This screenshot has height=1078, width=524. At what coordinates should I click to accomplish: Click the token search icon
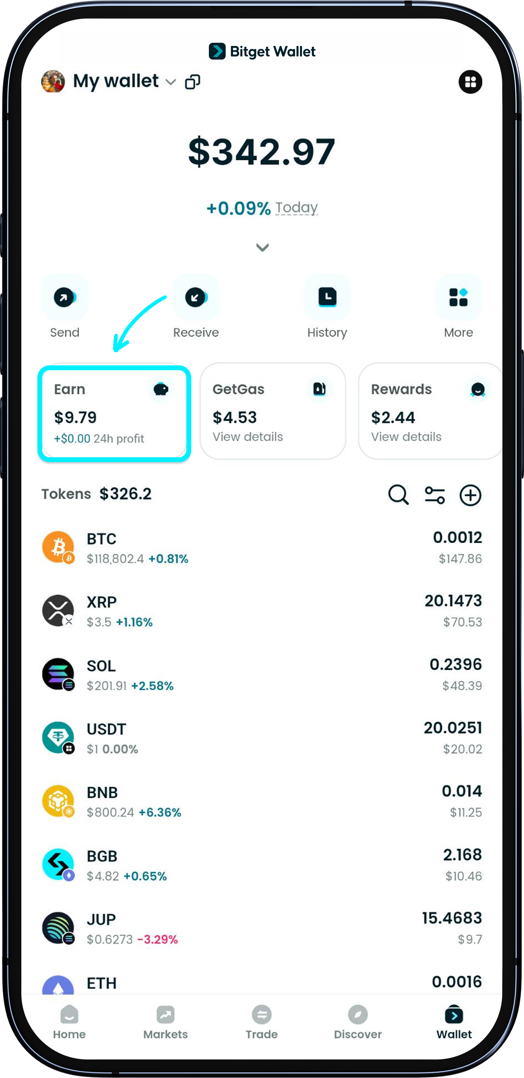398,495
